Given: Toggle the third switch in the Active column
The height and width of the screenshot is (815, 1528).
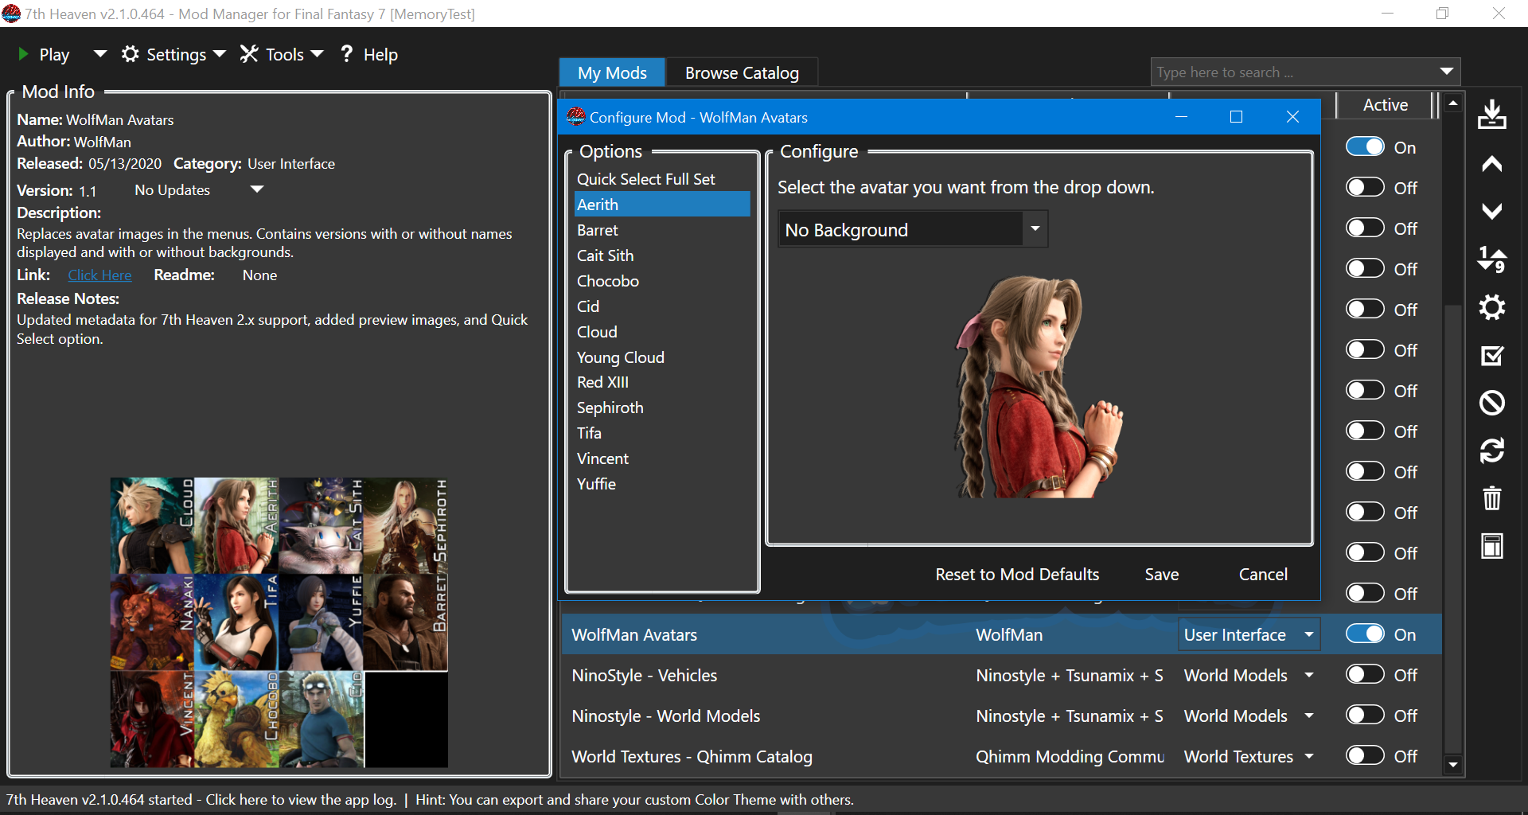Looking at the screenshot, I should click(x=1365, y=228).
